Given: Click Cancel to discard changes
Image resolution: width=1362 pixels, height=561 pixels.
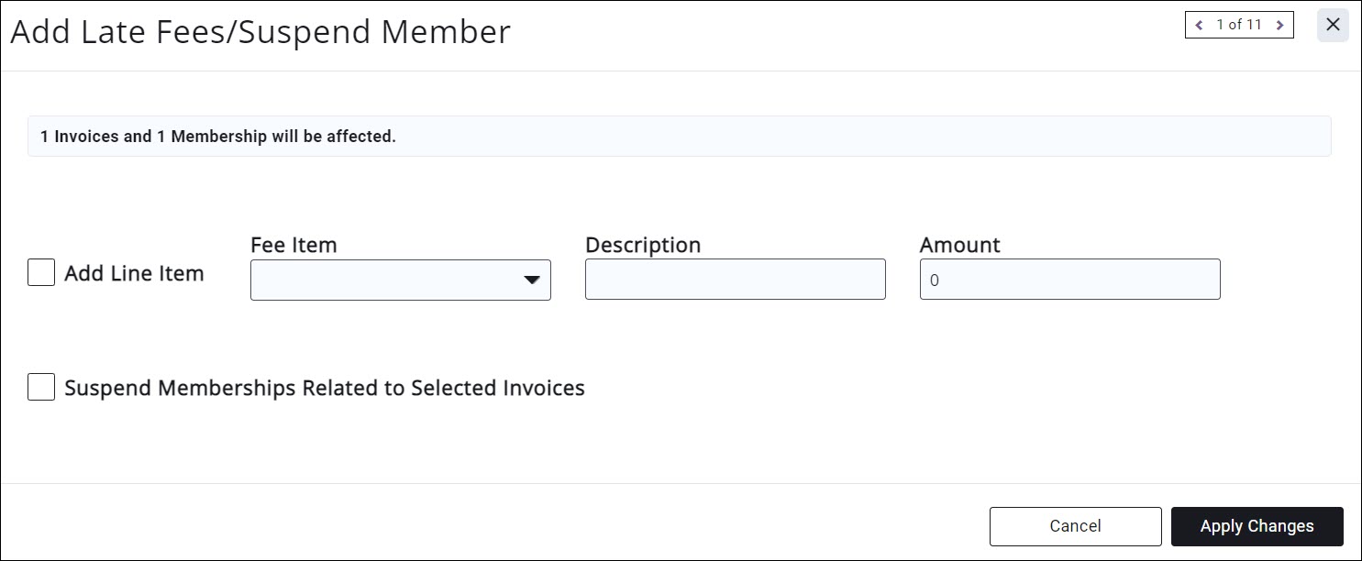Looking at the screenshot, I should tap(1074, 525).
